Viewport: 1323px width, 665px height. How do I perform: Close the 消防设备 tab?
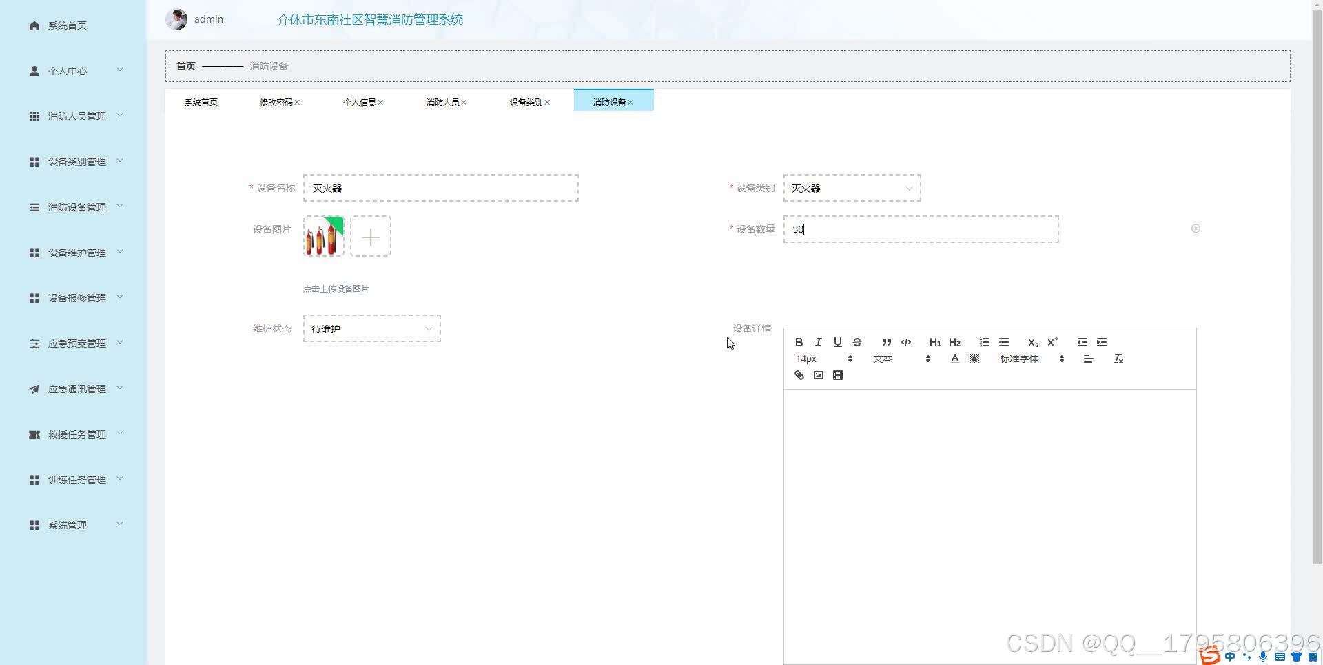click(632, 101)
